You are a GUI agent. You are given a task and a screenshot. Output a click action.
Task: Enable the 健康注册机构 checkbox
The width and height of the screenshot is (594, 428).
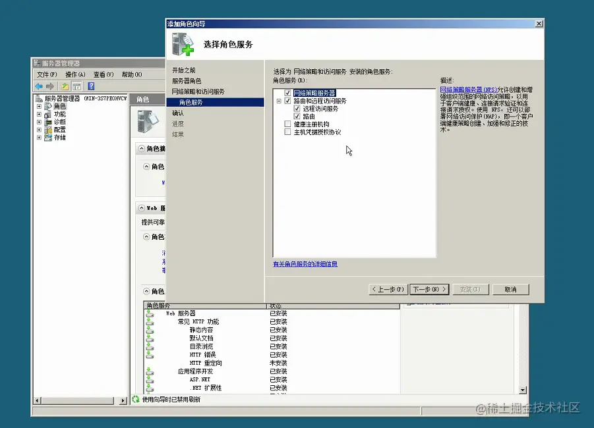pyautogui.click(x=287, y=122)
